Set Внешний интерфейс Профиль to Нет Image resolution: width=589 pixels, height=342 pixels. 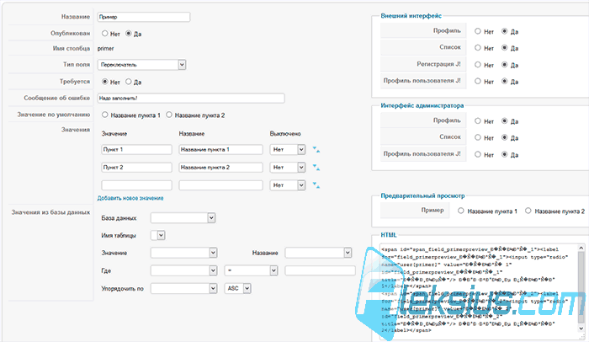click(477, 31)
